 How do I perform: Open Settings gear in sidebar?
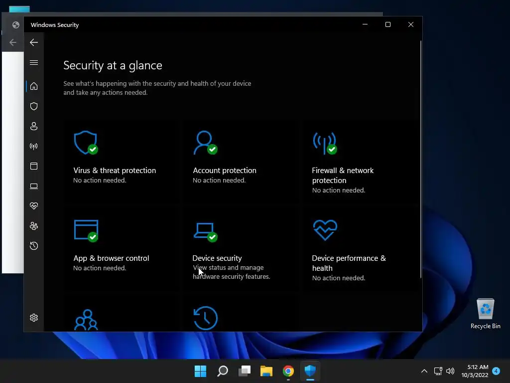[x=34, y=318]
